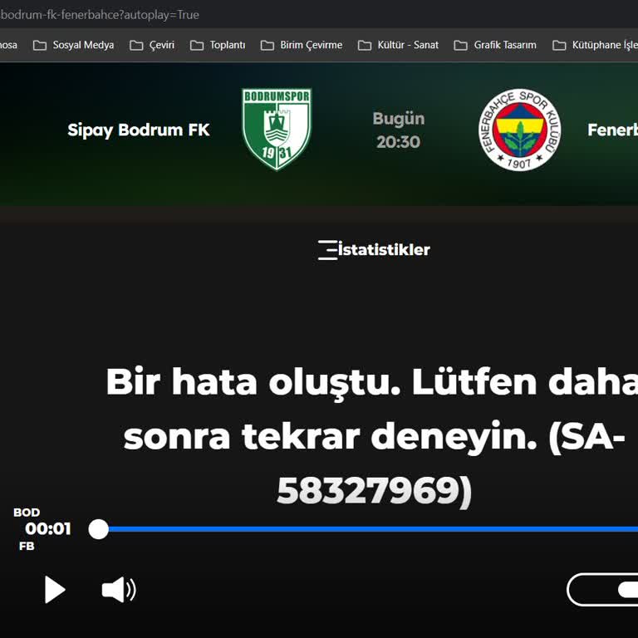Open the Kültür - Sanat bookmarks folder
Screen dimensions: 638x638
tap(399, 45)
